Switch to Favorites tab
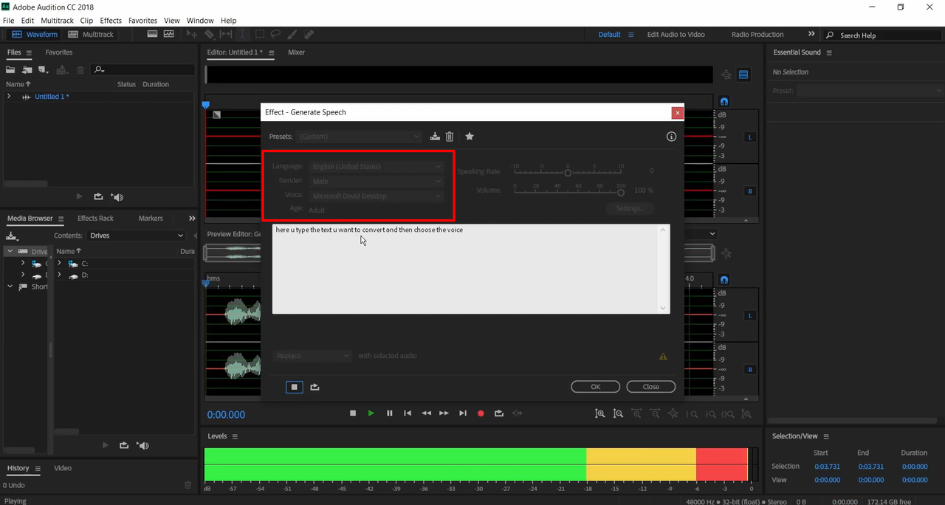This screenshot has height=505, width=945. click(x=59, y=52)
